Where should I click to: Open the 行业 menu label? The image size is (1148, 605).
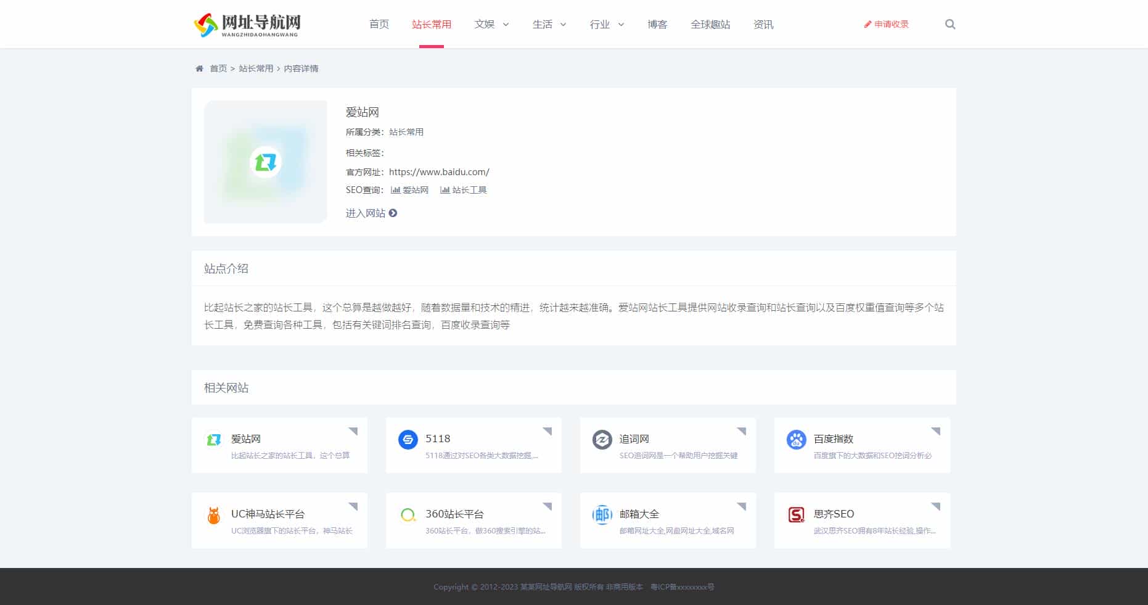pyautogui.click(x=600, y=24)
